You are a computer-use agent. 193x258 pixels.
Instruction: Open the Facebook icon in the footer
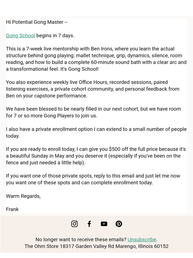point(89,224)
